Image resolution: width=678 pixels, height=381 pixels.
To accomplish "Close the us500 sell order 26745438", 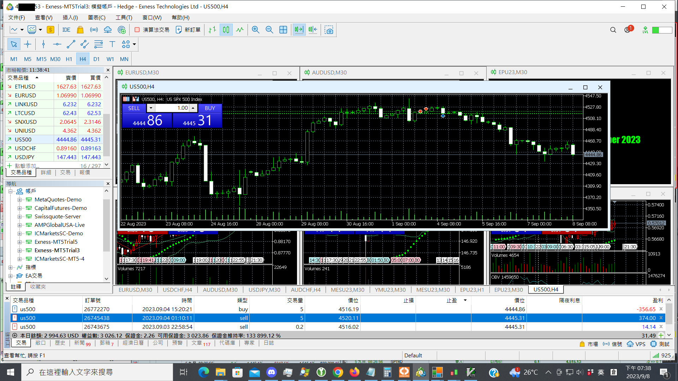I will pos(661,318).
